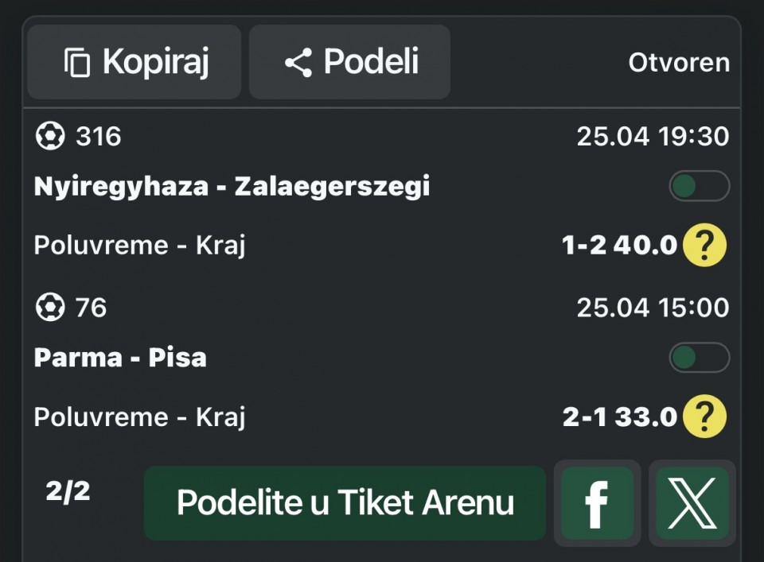The width and height of the screenshot is (764, 562).
Task: Click the 1-2 40.0 odds value
Action: [619, 246]
